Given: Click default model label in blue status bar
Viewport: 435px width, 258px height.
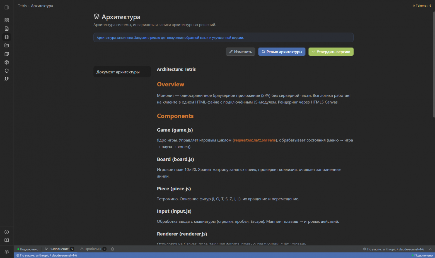Looking at the screenshot, I should tap(47, 255).
